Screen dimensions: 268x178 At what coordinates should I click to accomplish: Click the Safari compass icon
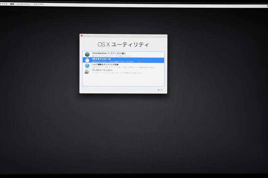click(x=87, y=65)
